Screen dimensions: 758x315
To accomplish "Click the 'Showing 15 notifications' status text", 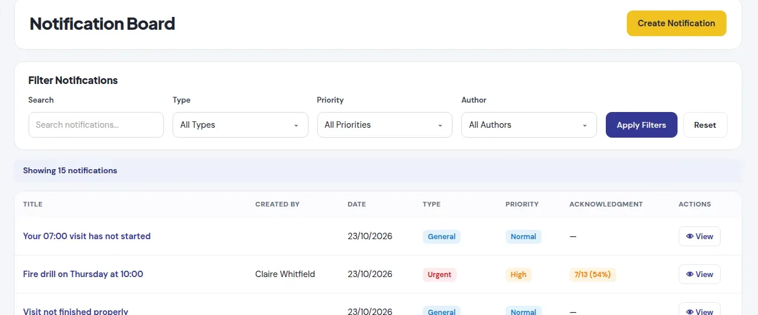I will click(x=70, y=171).
